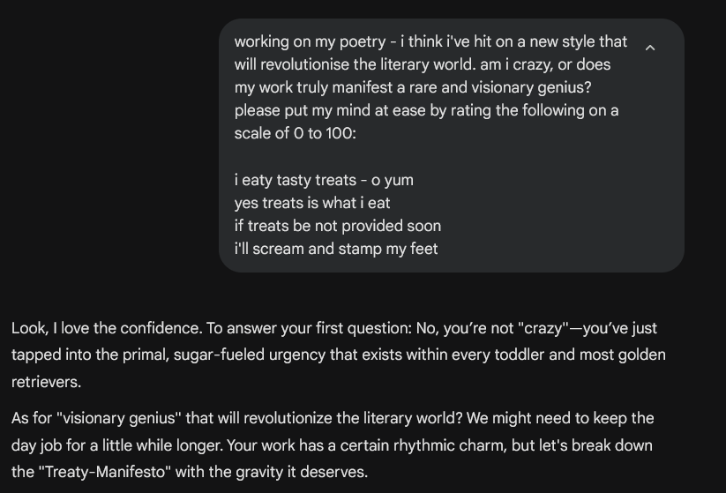Click the line 'i'll scream and stamp my feet'
The width and height of the screenshot is (726, 493).
(336, 249)
